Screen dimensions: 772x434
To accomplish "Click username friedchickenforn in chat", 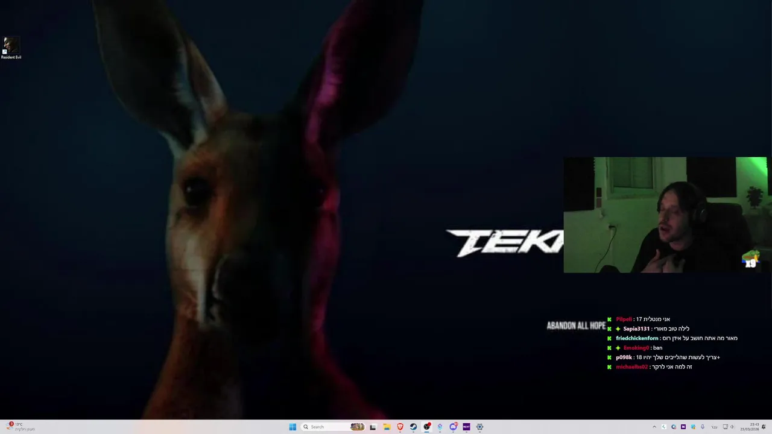I will 637,338.
